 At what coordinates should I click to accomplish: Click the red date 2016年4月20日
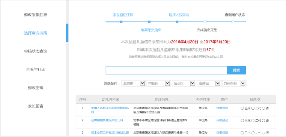click(185, 42)
